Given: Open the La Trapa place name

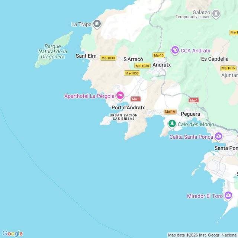Looking at the screenshot, I should pyautogui.click(x=81, y=24).
